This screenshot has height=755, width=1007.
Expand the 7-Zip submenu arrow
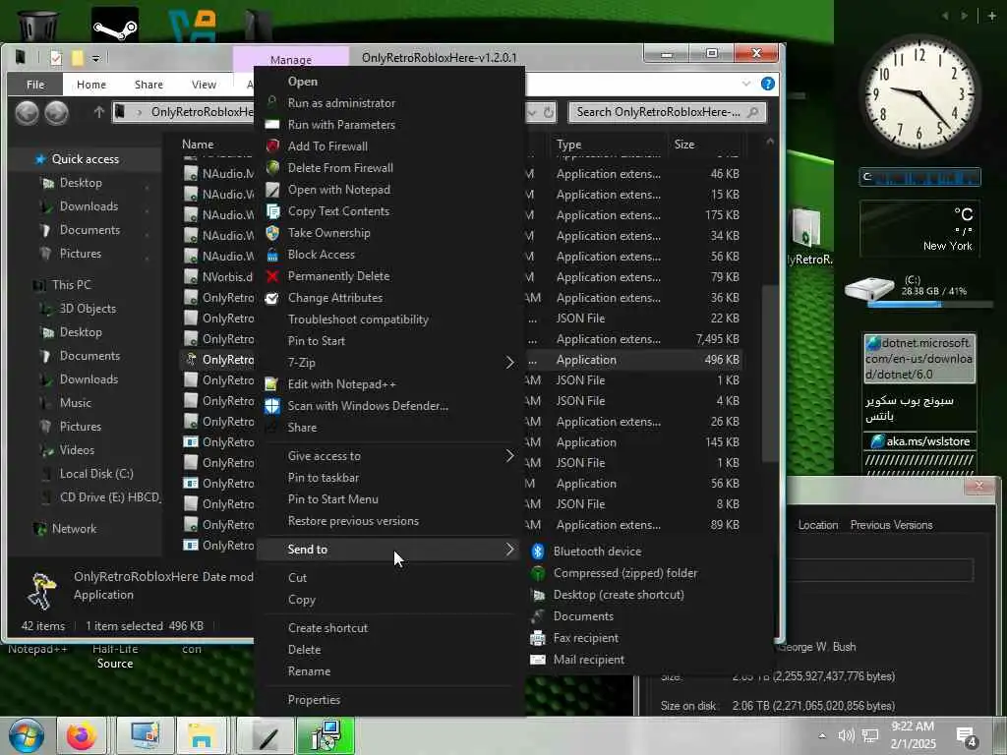coord(510,363)
